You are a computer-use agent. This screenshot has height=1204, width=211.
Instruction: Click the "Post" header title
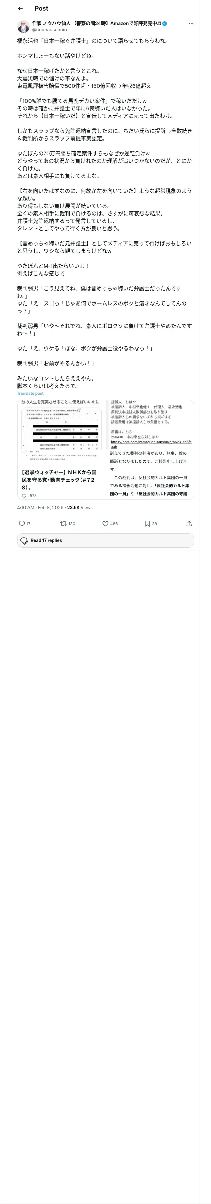coord(41,8)
